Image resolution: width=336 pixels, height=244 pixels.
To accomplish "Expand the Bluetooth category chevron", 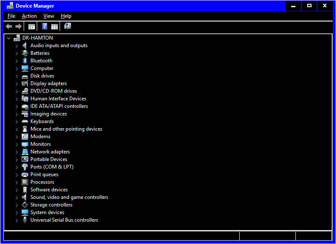I will coord(17,61).
